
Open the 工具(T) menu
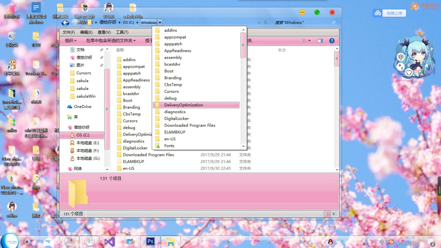[x=122, y=32]
